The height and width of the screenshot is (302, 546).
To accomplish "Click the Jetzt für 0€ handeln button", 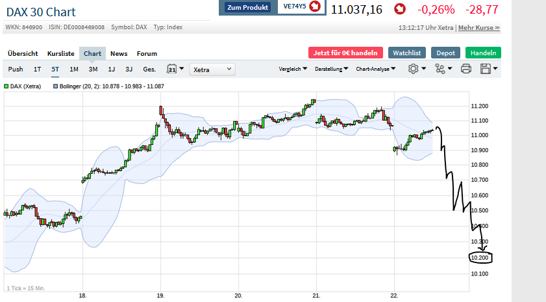I will pos(345,53).
